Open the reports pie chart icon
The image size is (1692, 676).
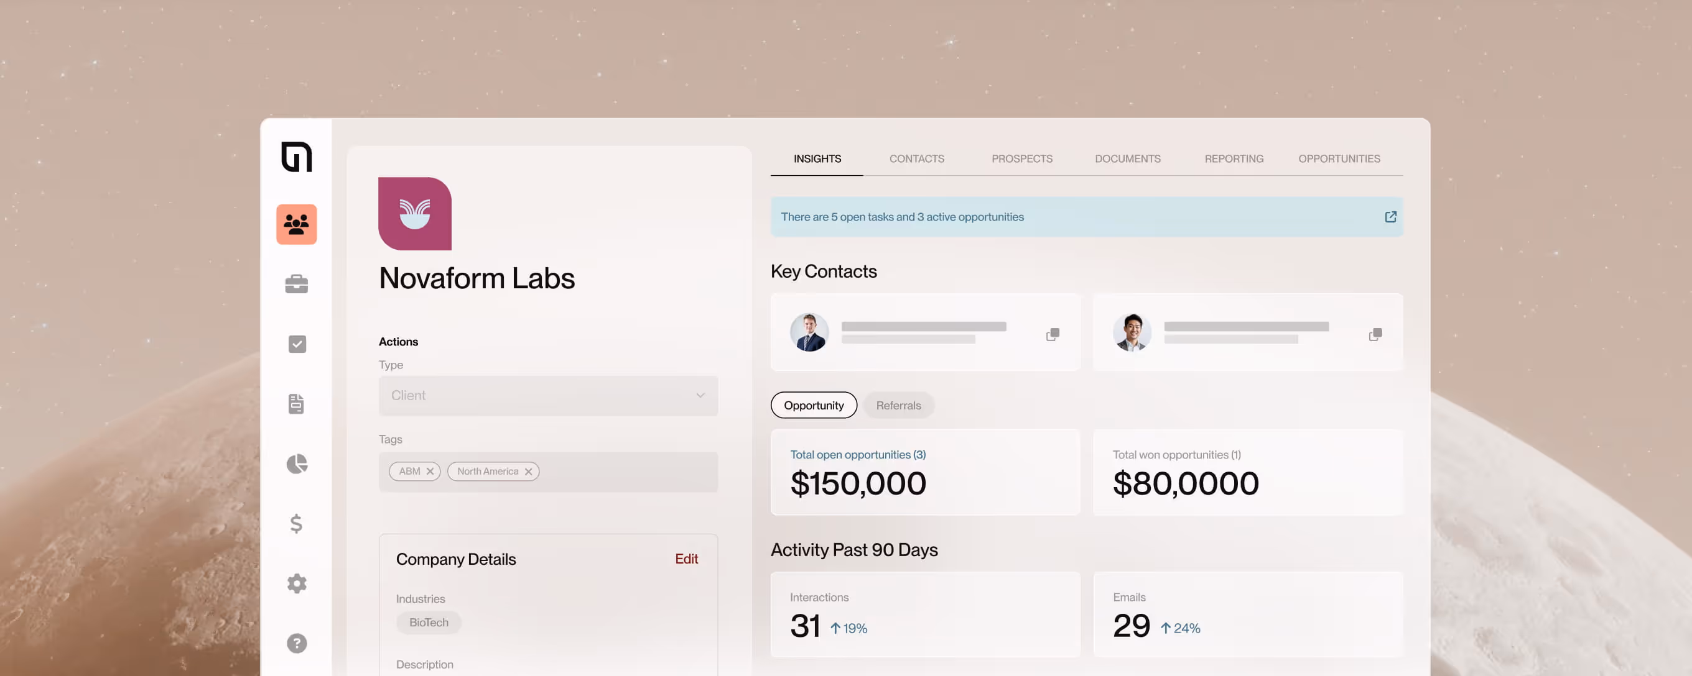tap(297, 464)
